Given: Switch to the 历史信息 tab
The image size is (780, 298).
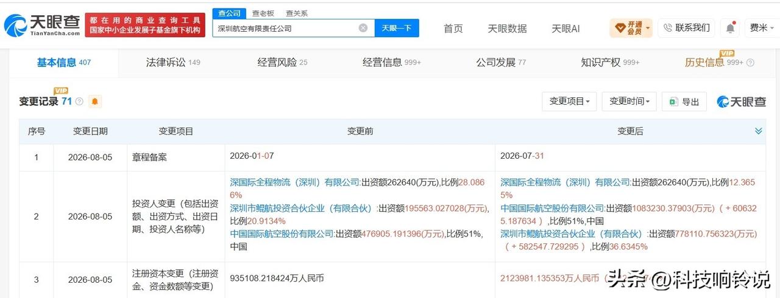Looking at the screenshot, I should [x=714, y=62].
